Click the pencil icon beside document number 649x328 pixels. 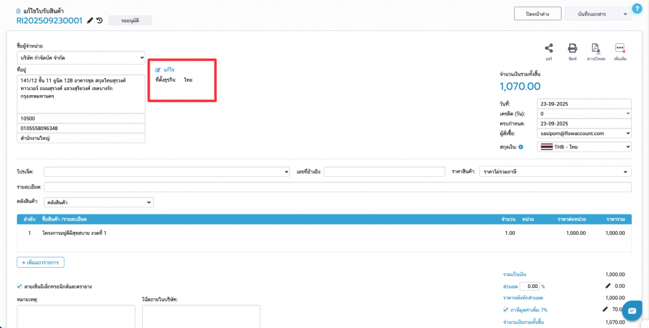point(90,20)
